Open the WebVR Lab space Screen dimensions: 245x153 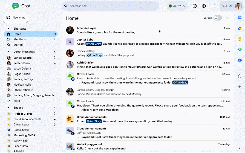(x=31, y=140)
